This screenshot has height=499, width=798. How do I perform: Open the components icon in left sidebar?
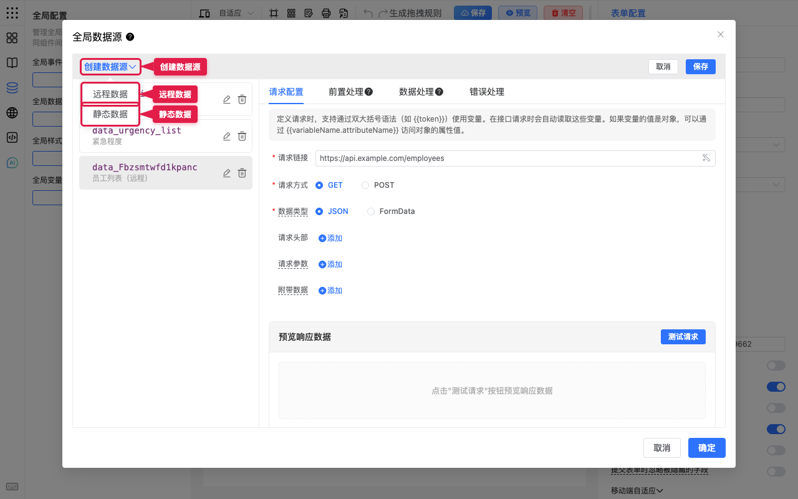coord(12,37)
